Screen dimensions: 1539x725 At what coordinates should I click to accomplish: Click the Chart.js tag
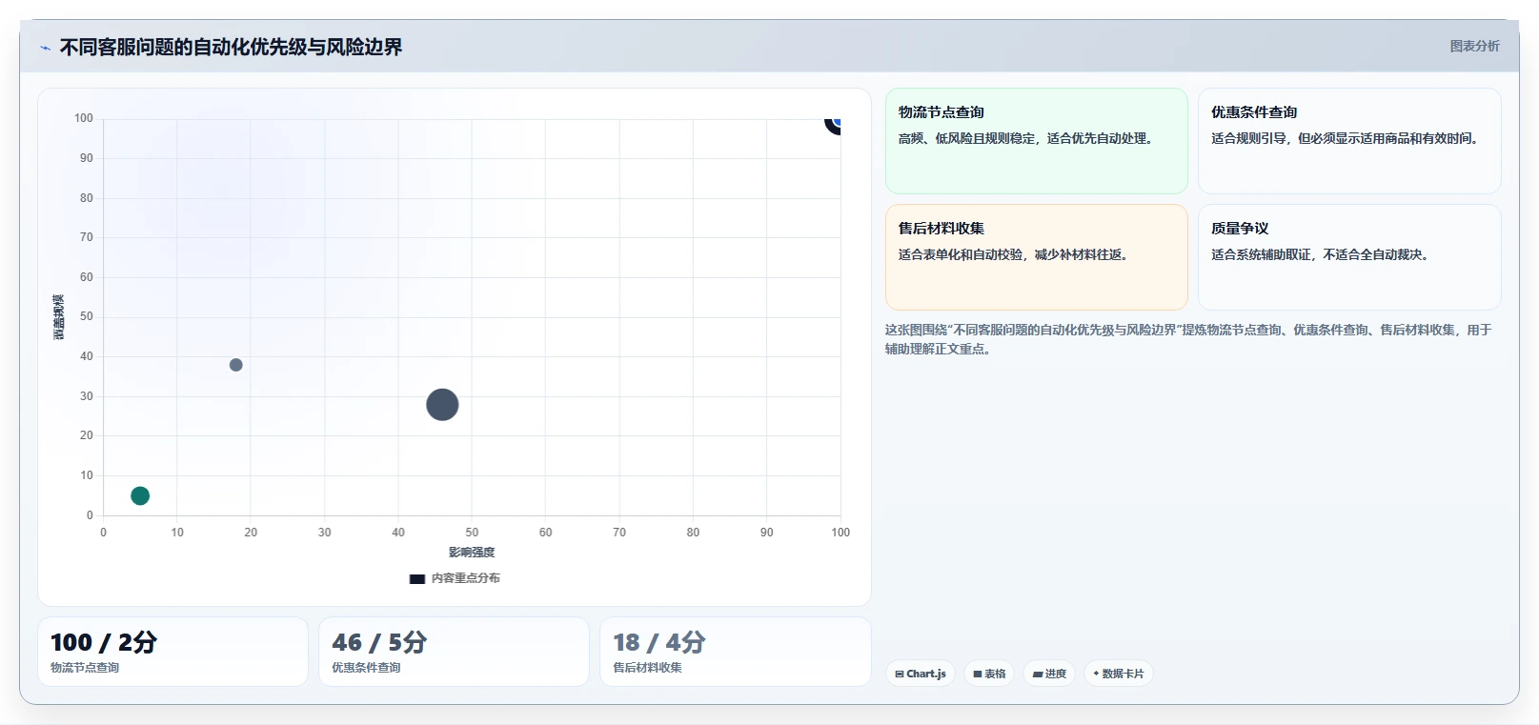(x=921, y=674)
